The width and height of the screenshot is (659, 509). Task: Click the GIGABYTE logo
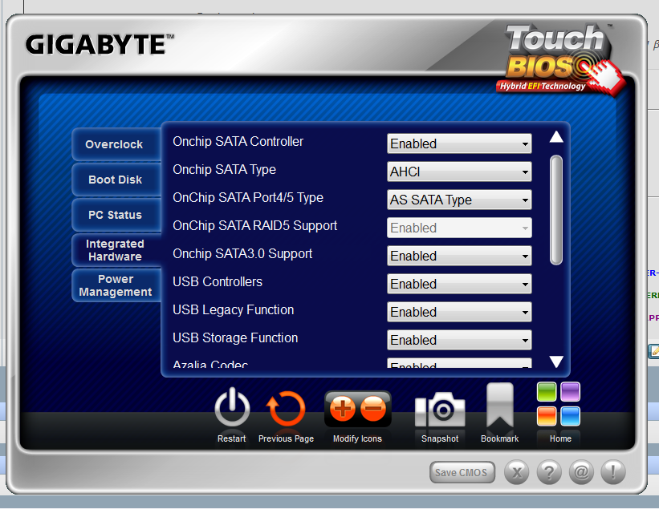[100, 45]
